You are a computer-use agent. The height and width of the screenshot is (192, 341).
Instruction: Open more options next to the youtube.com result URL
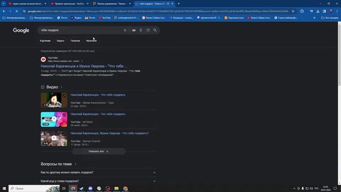[82, 61]
